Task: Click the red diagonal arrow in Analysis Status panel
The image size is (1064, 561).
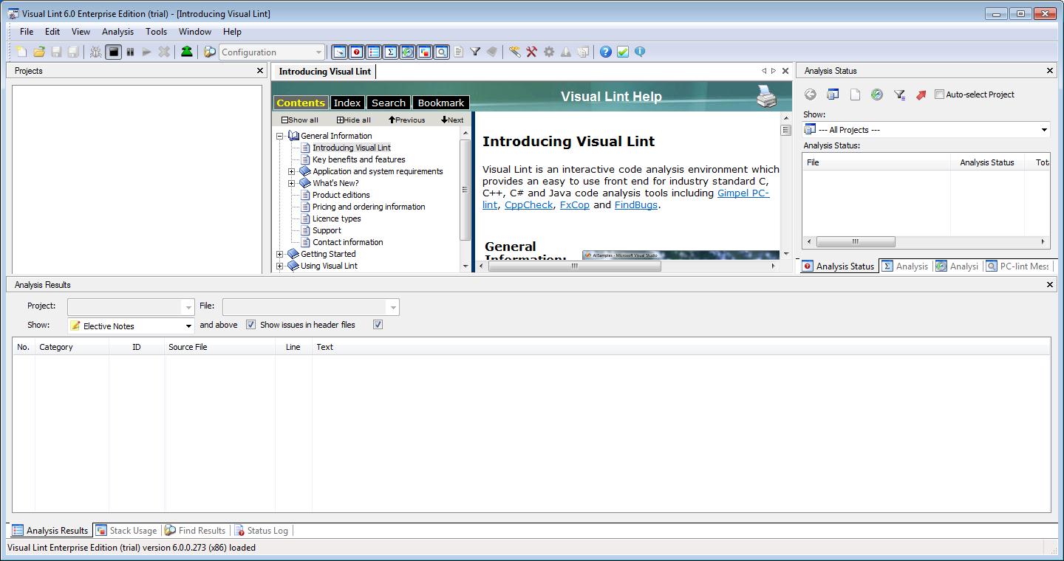Action: [921, 94]
